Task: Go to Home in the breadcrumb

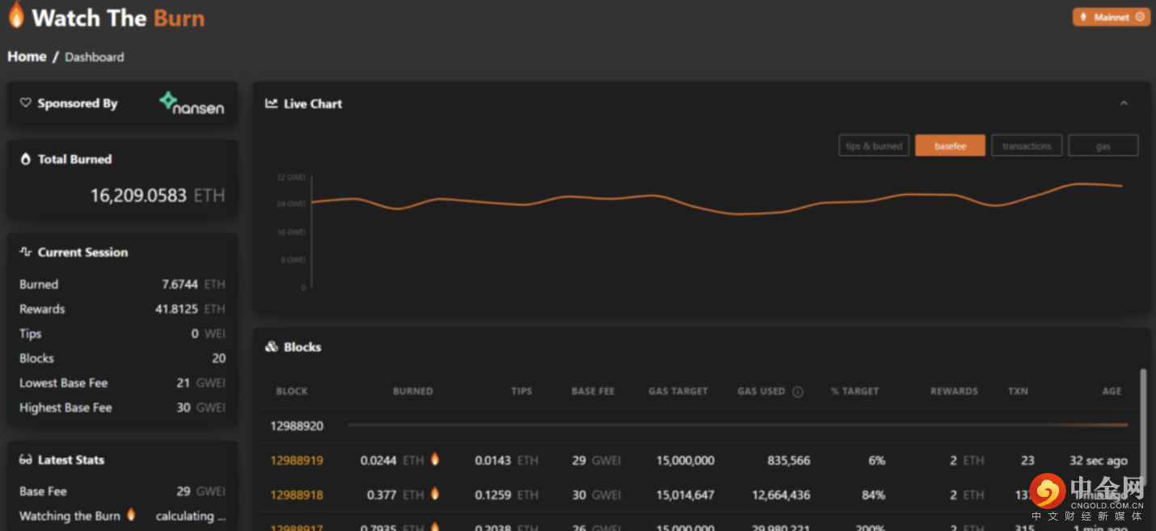Action: 27,57
